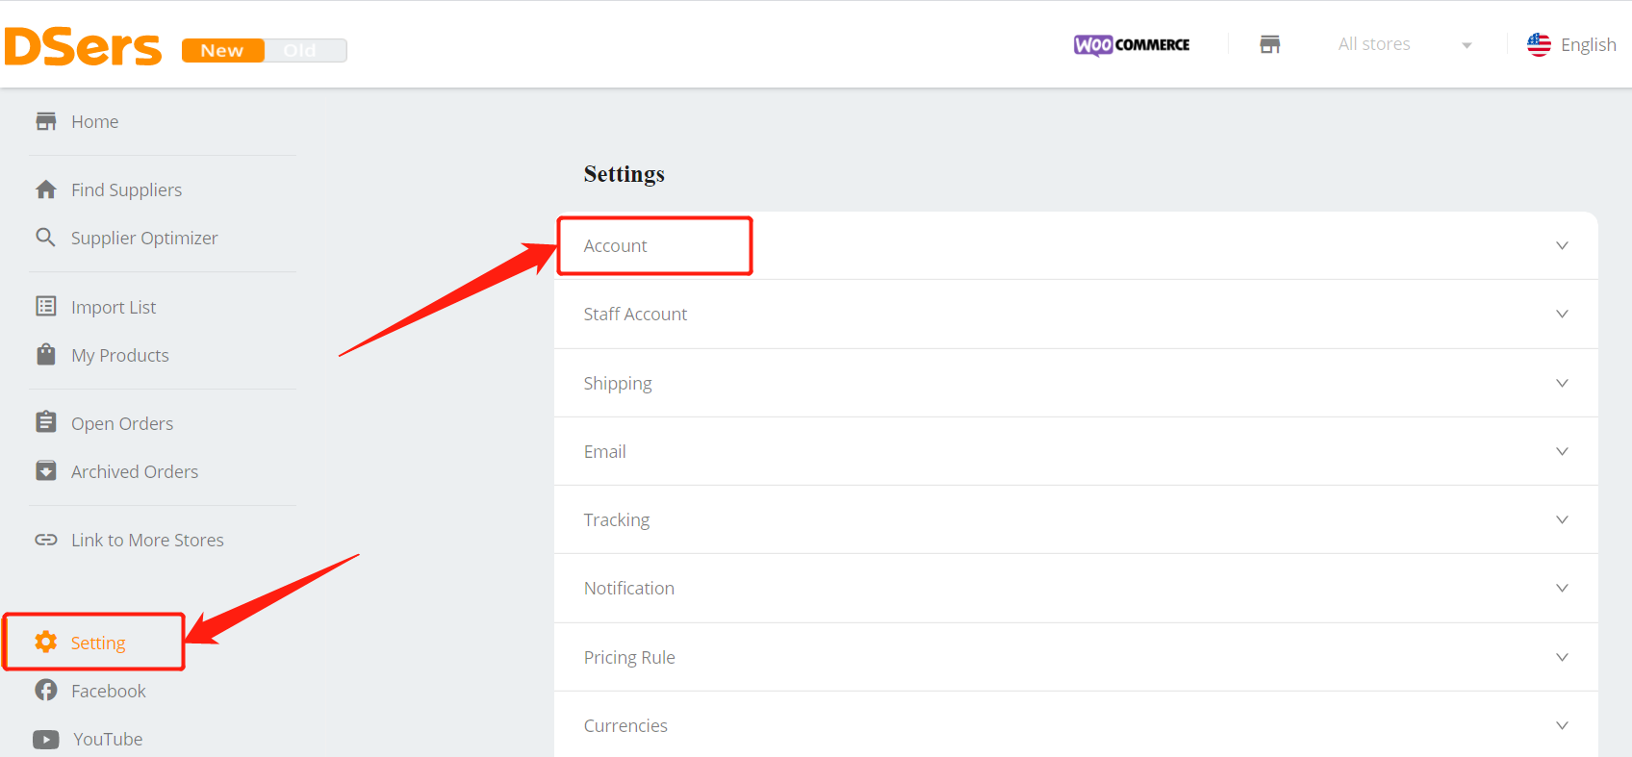Switch to the Old version toggle
This screenshot has width=1632, height=757.
click(x=304, y=50)
